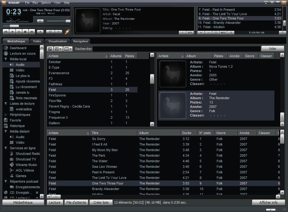288x212 pixels.
Task: Toggle shuffle mode on the player
Action: click(50, 32)
